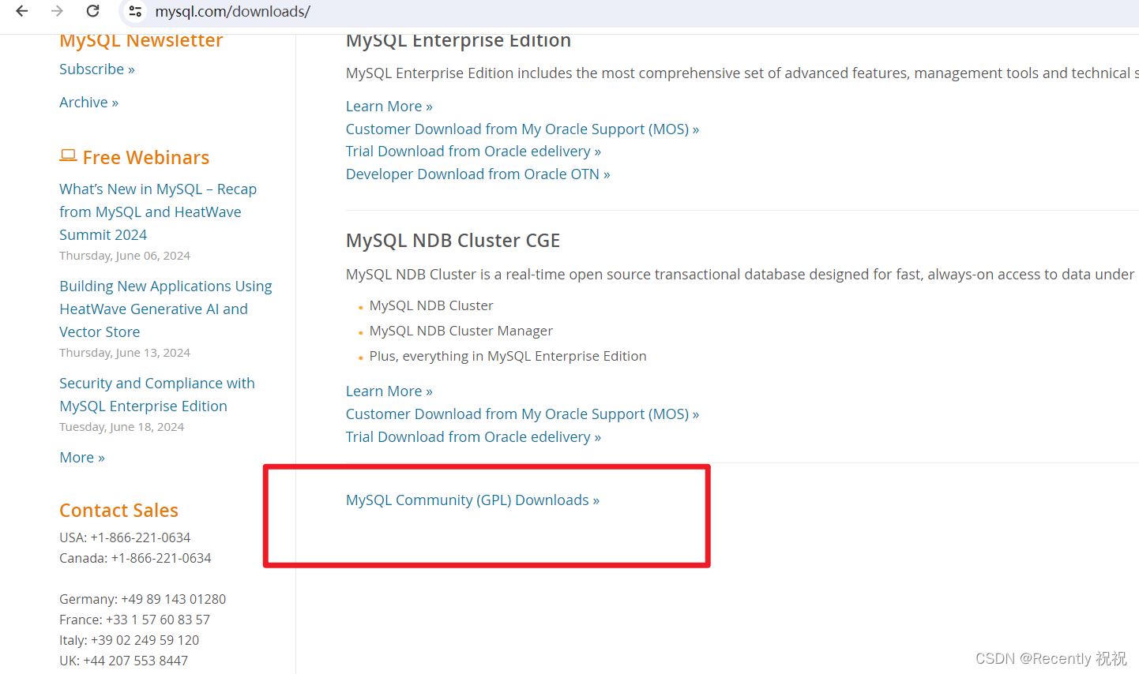The width and height of the screenshot is (1139, 674).
Task: Open Developer Download from Oracle OTN
Action: coord(478,174)
